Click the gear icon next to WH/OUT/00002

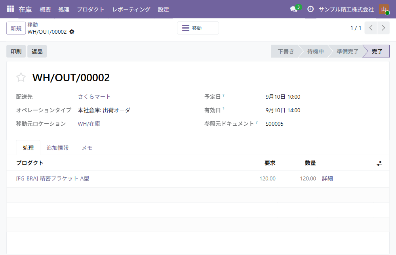(x=72, y=32)
